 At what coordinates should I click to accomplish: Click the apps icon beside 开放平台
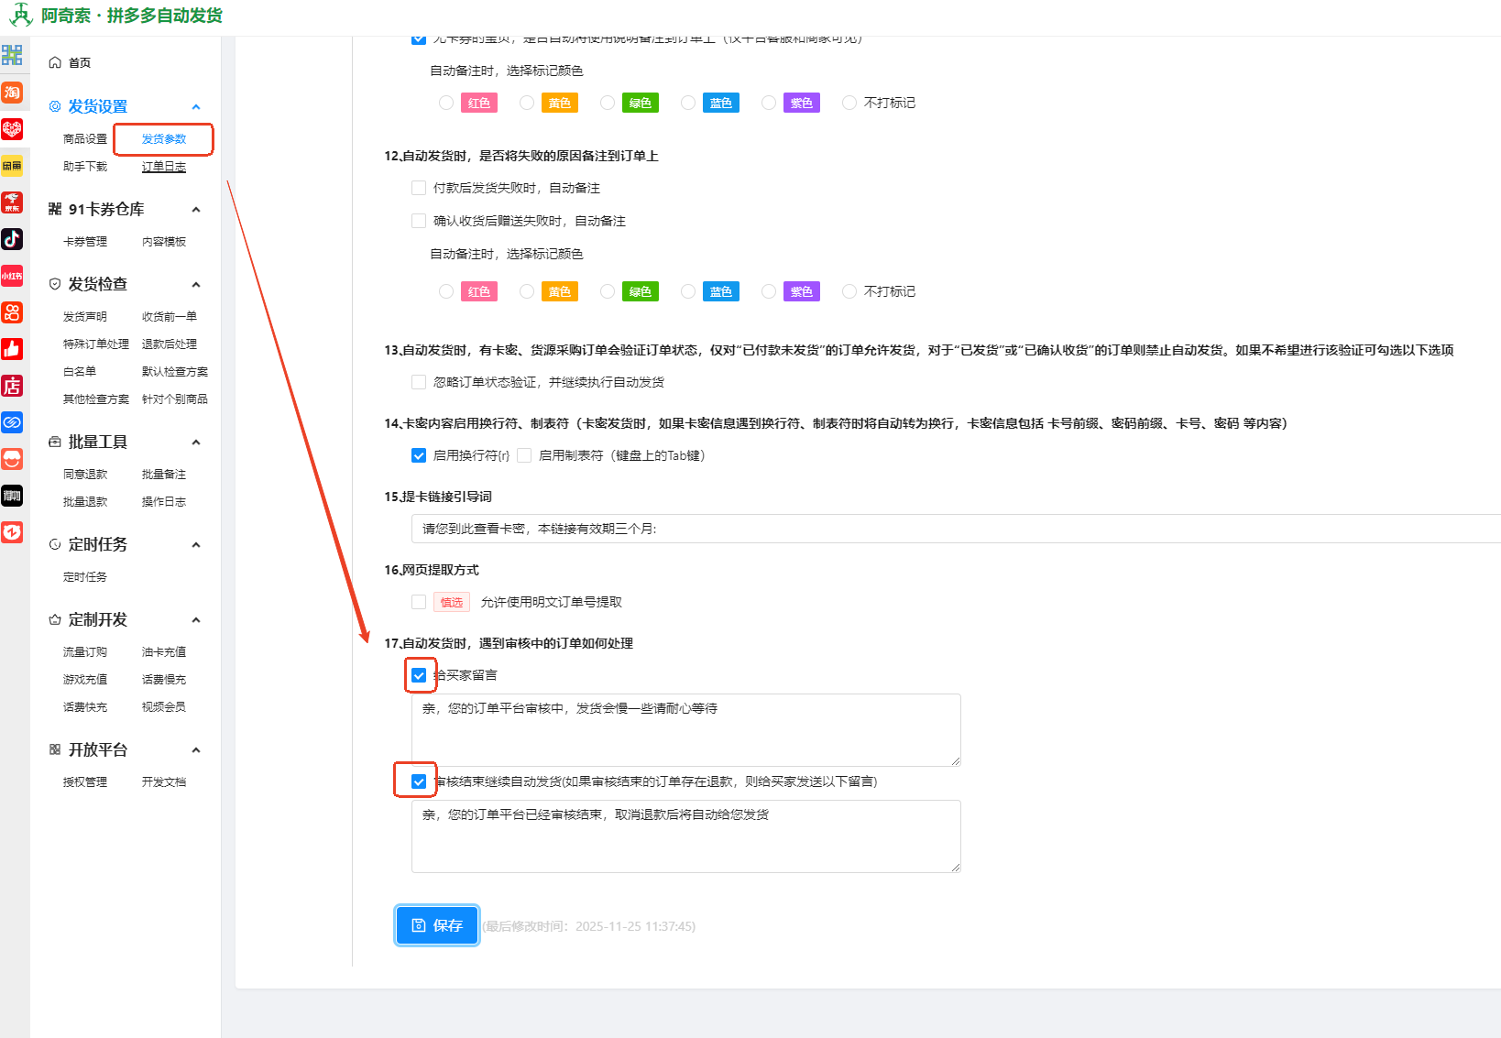point(55,749)
